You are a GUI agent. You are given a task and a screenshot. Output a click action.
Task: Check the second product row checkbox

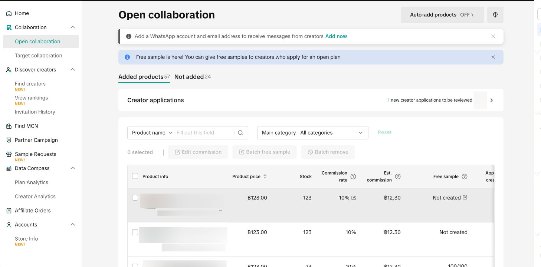pyautogui.click(x=135, y=232)
